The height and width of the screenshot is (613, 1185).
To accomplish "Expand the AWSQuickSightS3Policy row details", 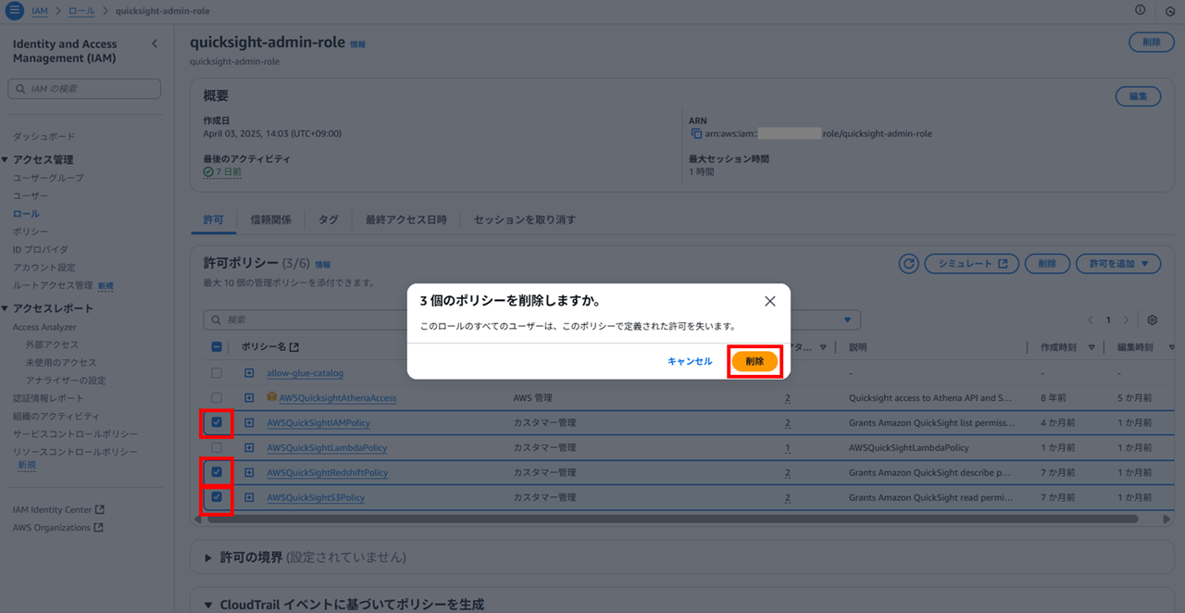I will [x=249, y=497].
